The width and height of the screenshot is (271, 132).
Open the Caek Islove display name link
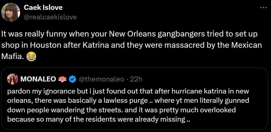coord(43,7)
